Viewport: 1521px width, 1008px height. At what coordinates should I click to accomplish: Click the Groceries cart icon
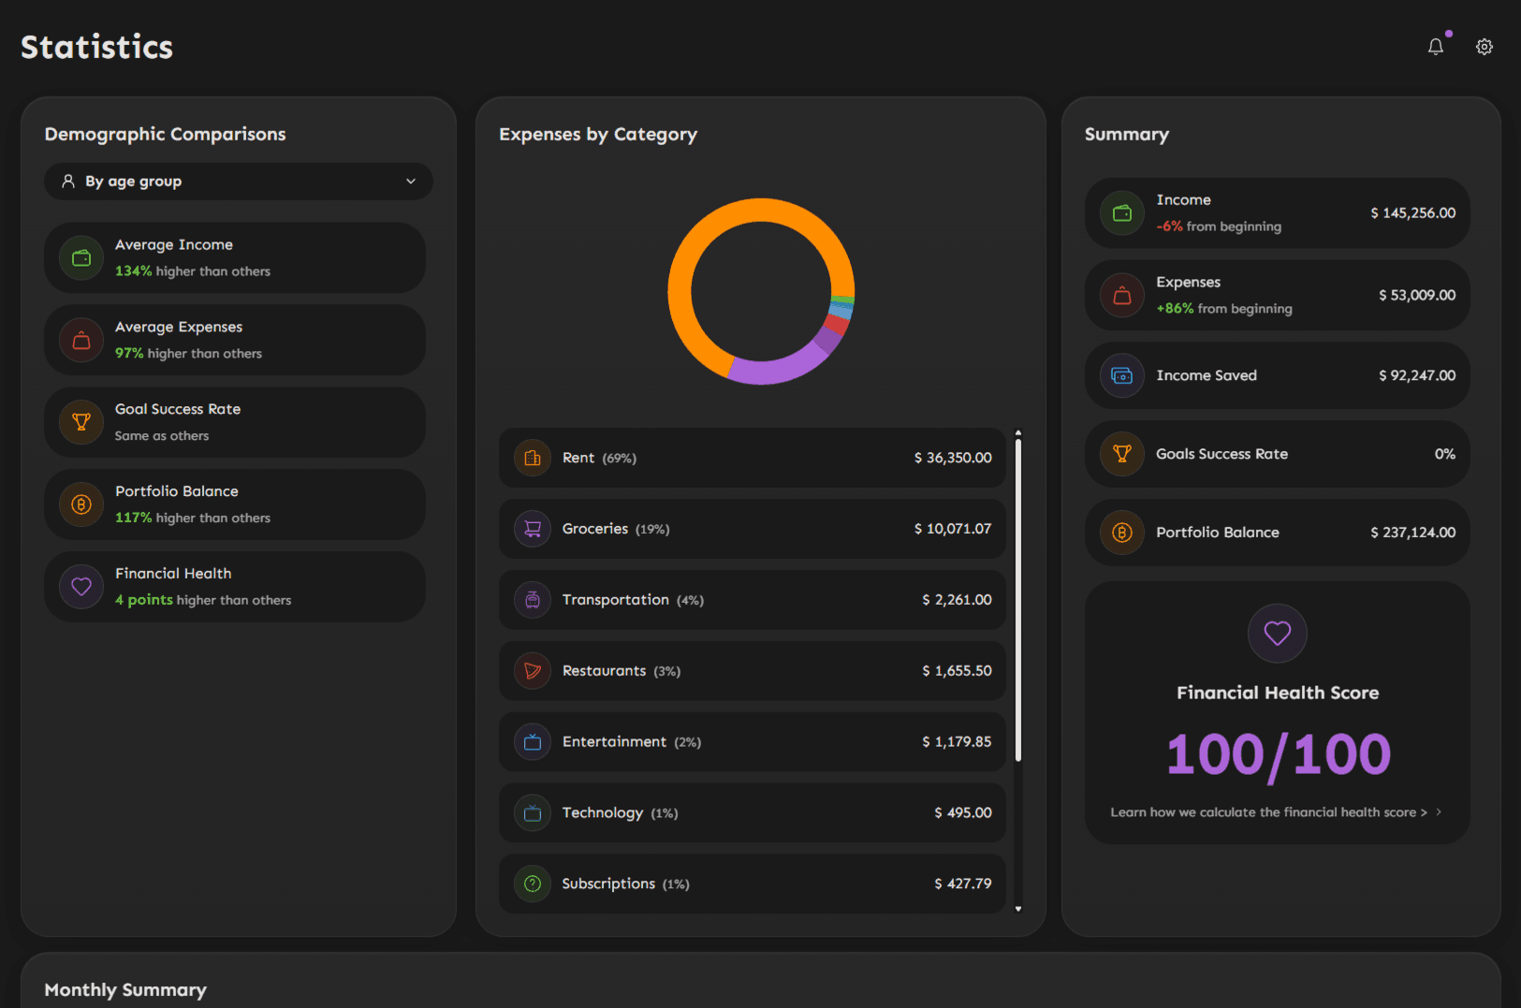pos(533,530)
